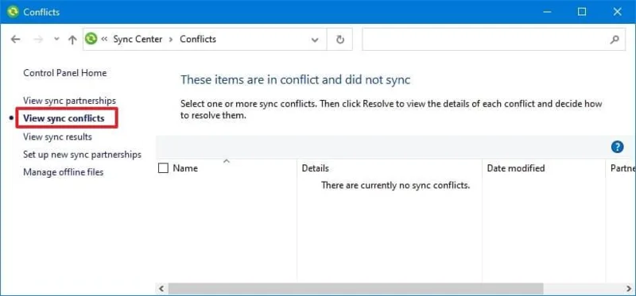
Task: Tick the select-all checkbox beside Name
Action: [163, 168]
